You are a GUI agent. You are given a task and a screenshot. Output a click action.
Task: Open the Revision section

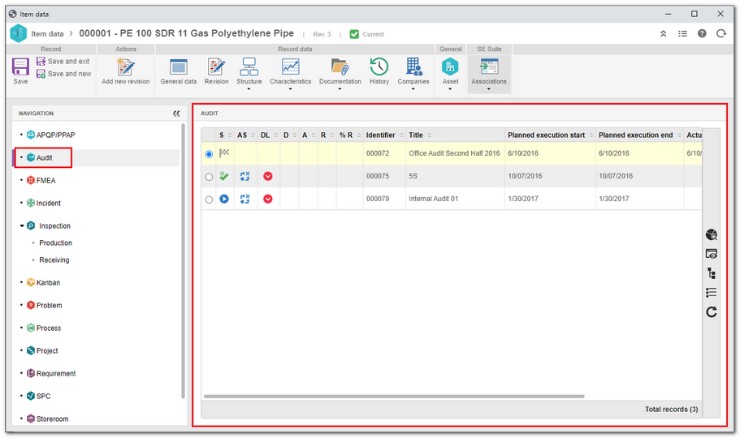[216, 71]
